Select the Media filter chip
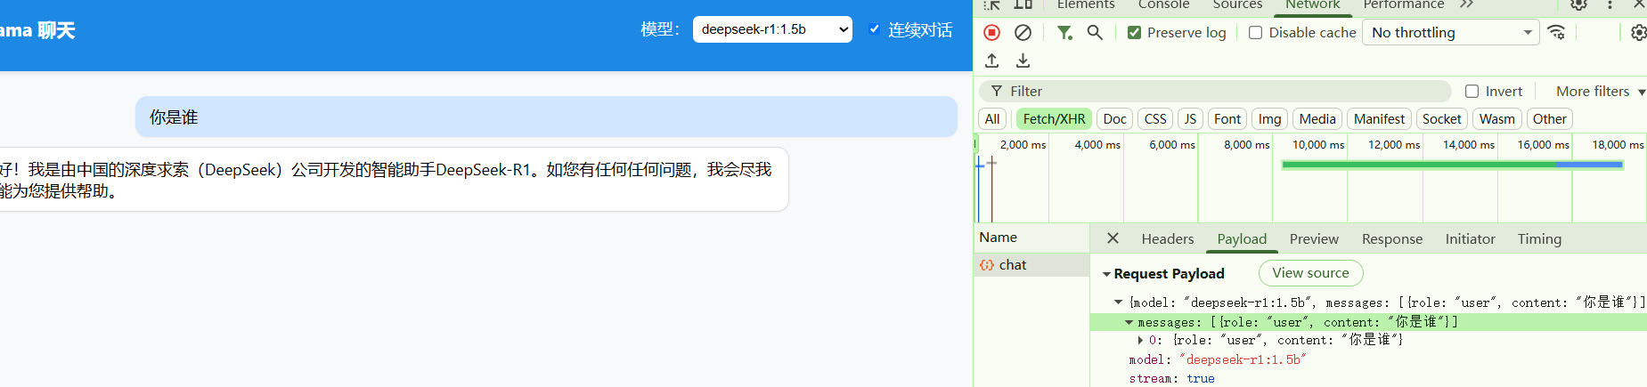This screenshot has height=387, width=1647. tap(1317, 119)
